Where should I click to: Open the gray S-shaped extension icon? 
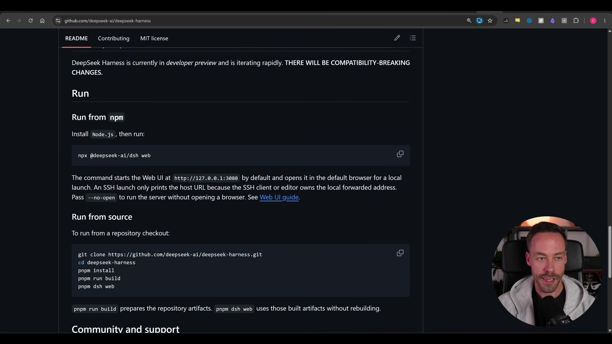coord(541,21)
